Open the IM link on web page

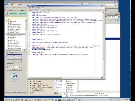(33, 93)
